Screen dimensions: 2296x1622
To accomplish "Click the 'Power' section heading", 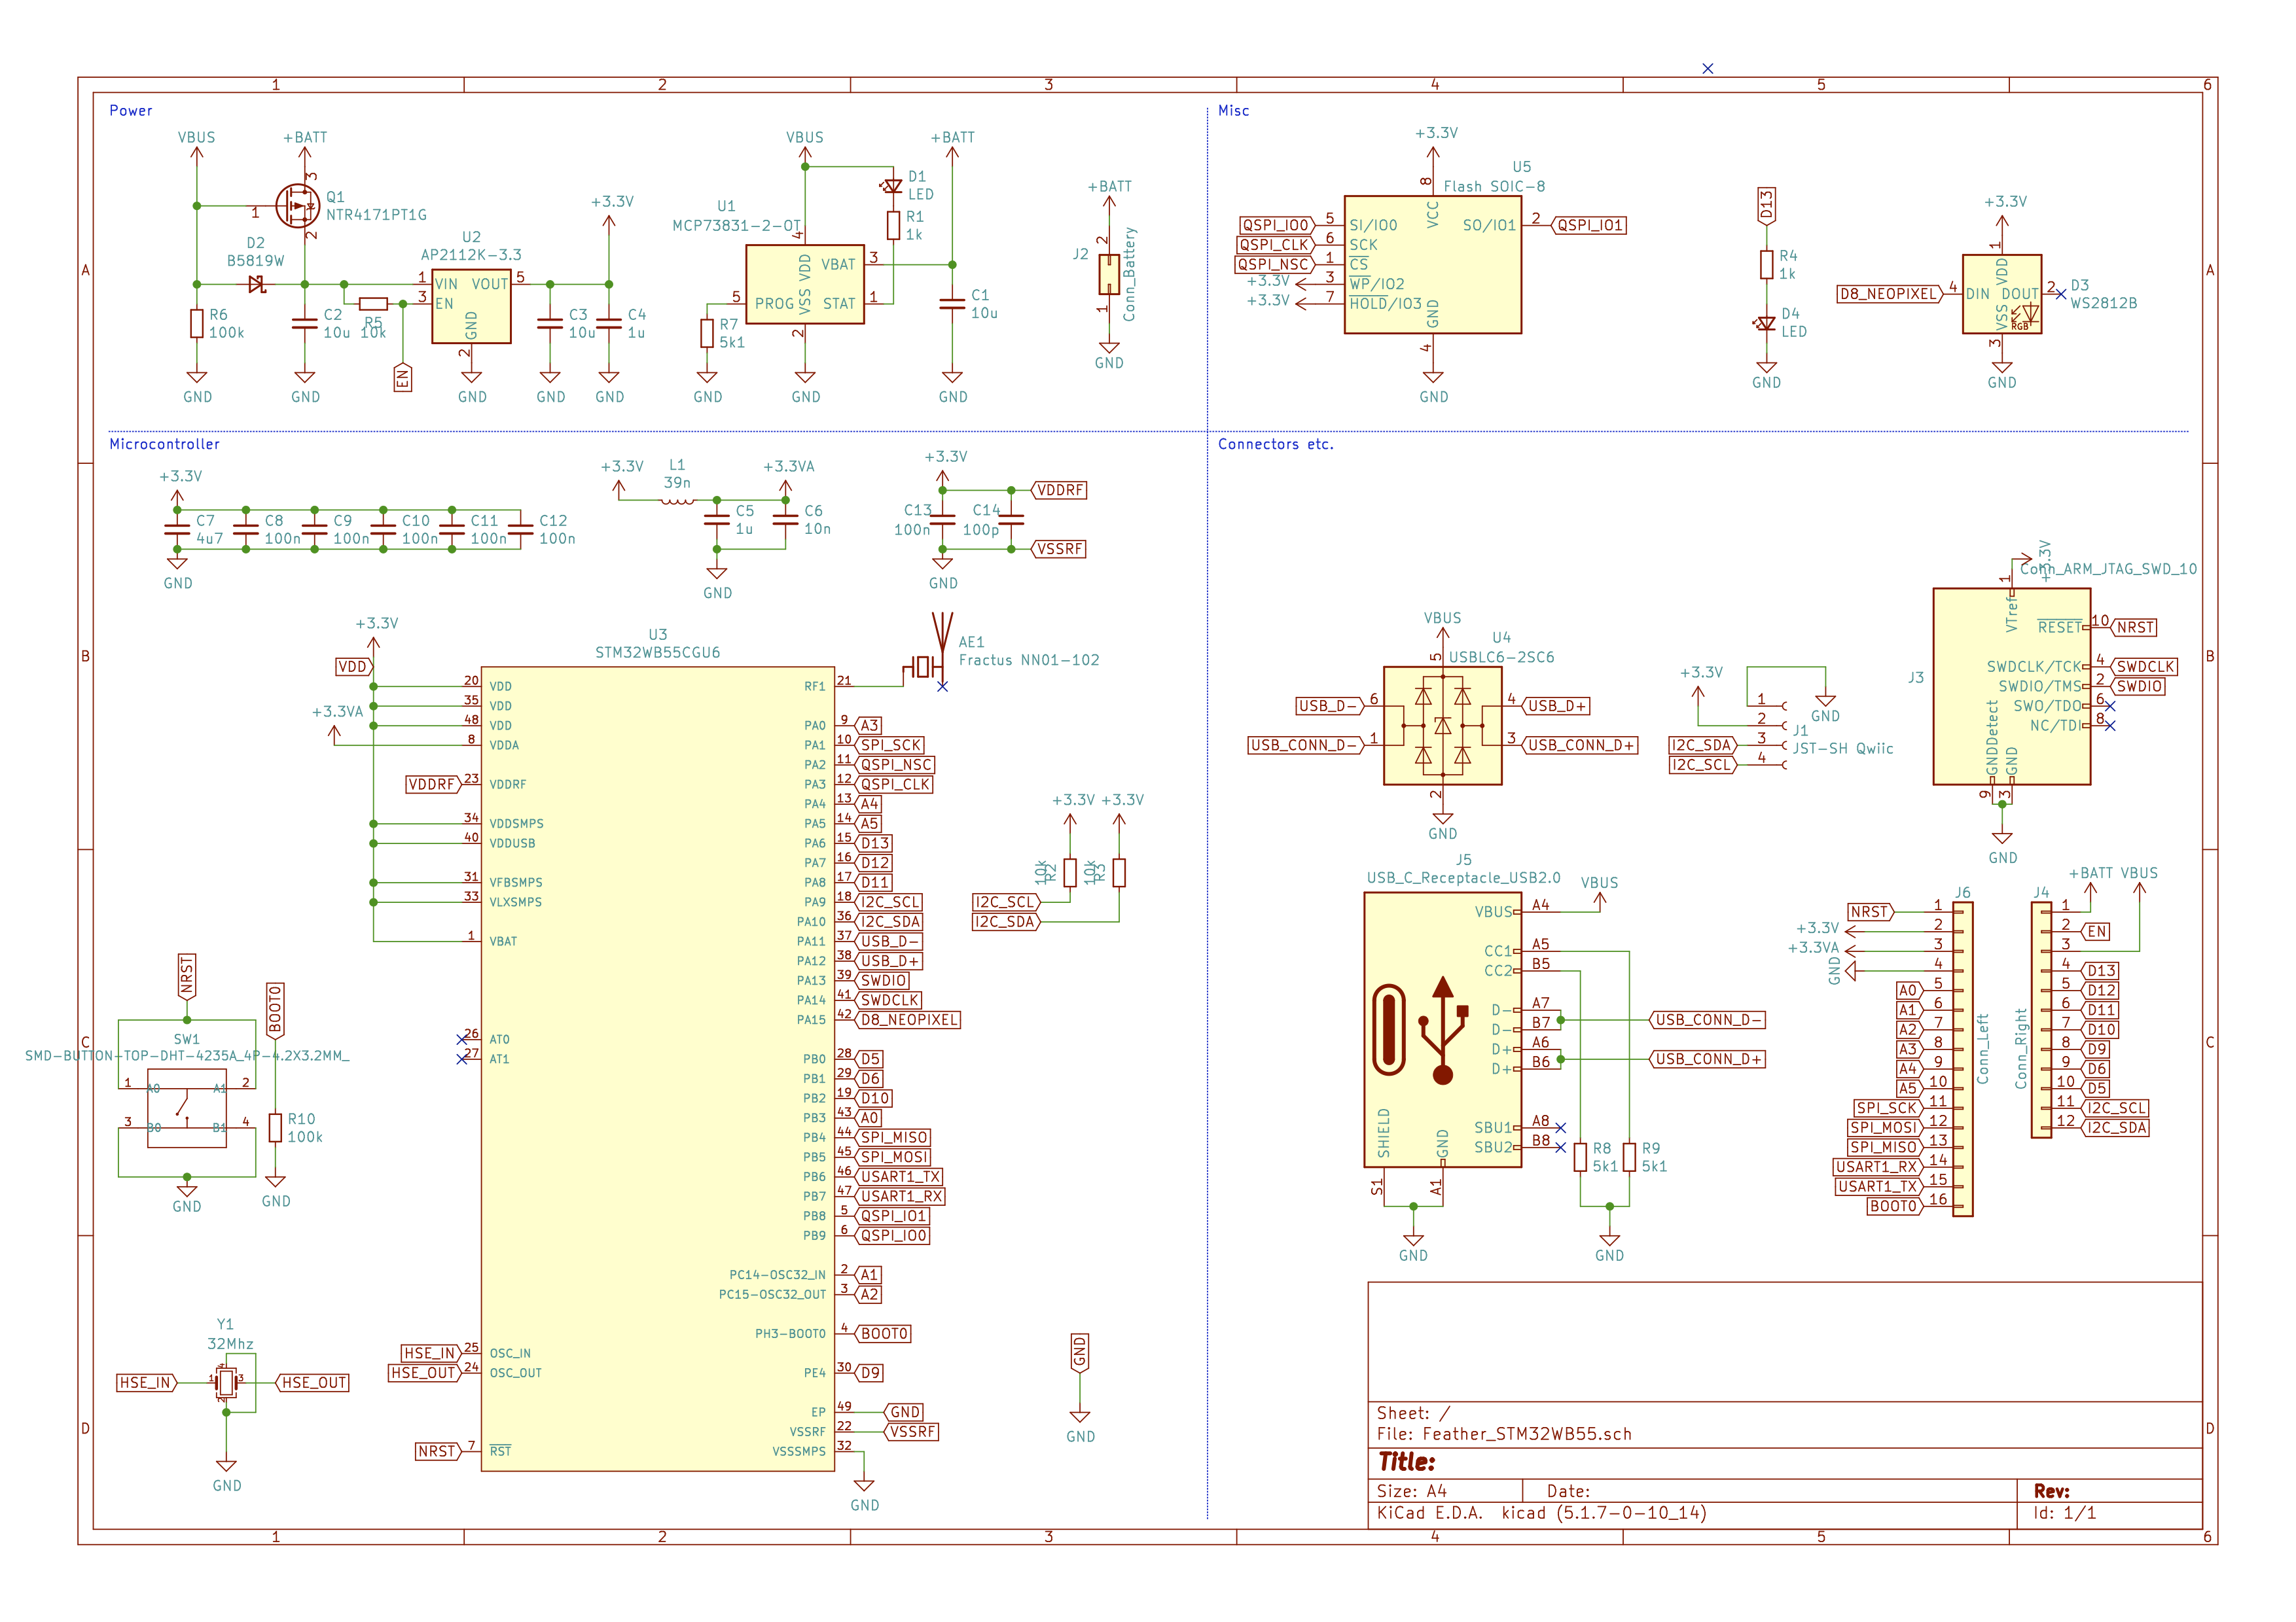I will 131,111.
